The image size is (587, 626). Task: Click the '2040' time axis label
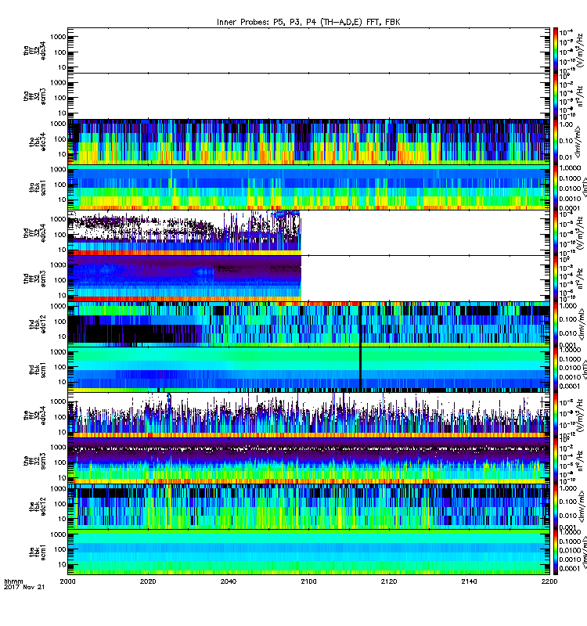click(229, 581)
